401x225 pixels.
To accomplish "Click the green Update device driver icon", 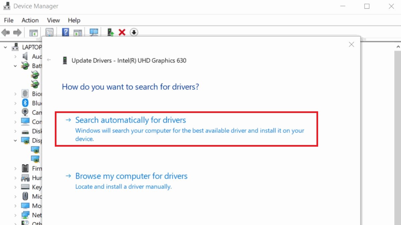I will 111,32.
